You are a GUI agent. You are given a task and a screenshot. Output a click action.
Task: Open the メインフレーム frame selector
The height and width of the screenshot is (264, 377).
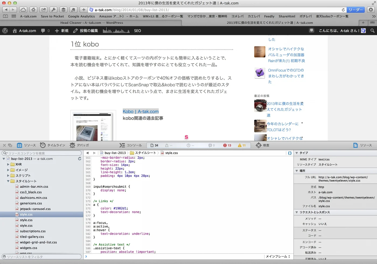[278, 256]
